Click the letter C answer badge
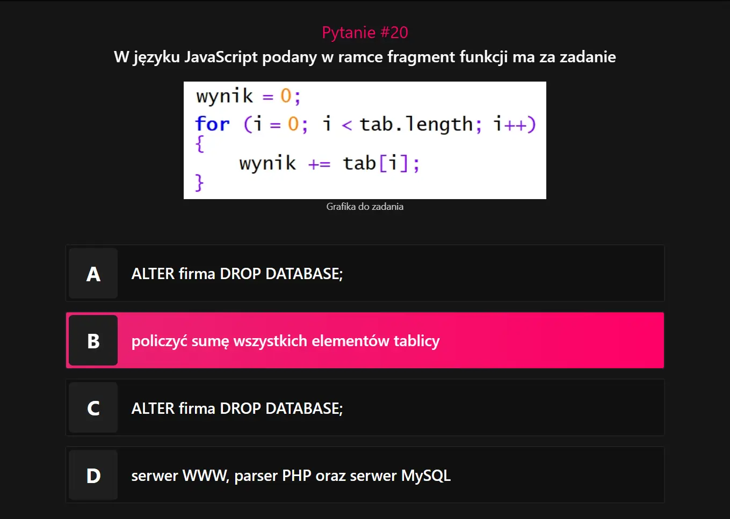The height and width of the screenshot is (519, 730). 93,408
